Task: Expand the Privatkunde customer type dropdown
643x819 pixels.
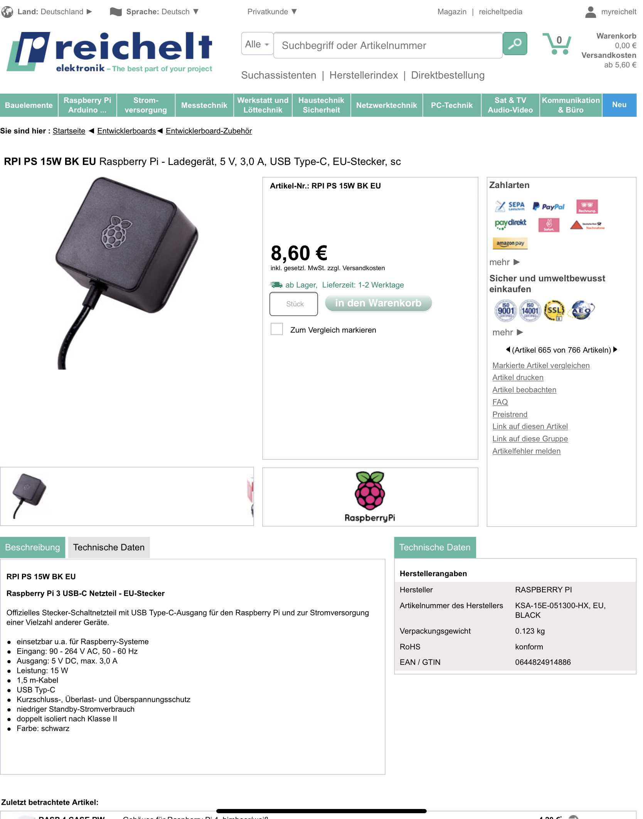Action: tap(272, 12)
